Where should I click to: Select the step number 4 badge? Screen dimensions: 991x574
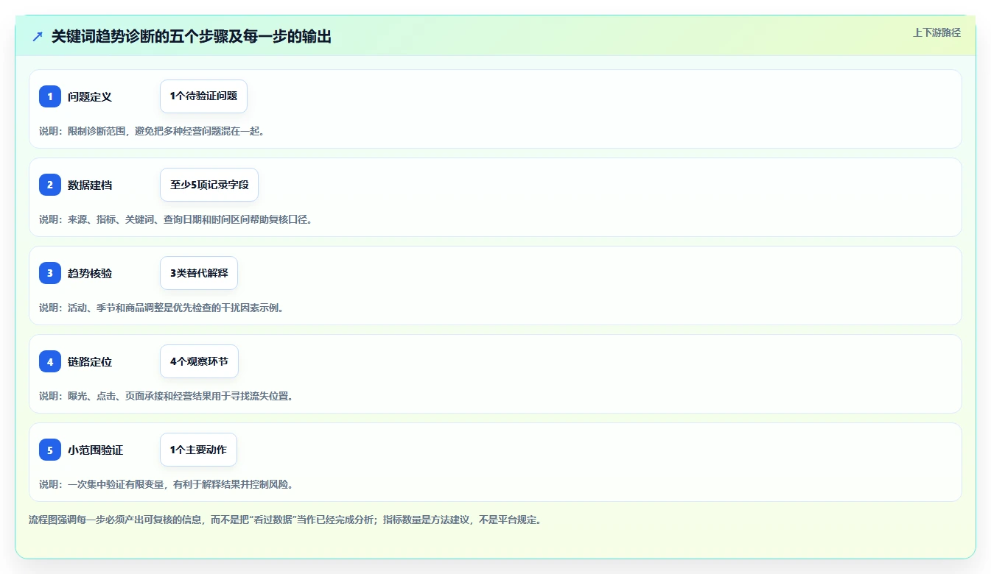click(50, 361)
